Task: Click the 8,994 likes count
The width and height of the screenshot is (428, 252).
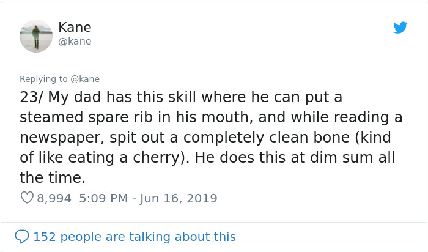Action: click(54, 198)
